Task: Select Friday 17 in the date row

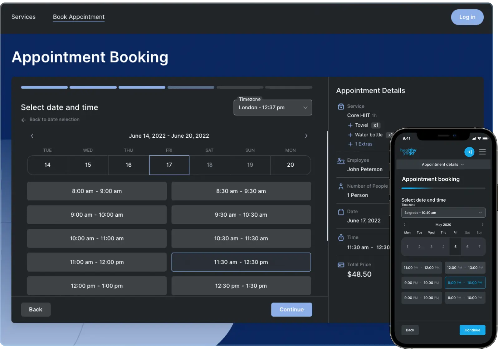Action: (169, 165)
